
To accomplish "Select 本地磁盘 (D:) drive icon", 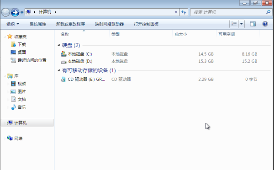I will pyautogui.click(x=63, y=62).
